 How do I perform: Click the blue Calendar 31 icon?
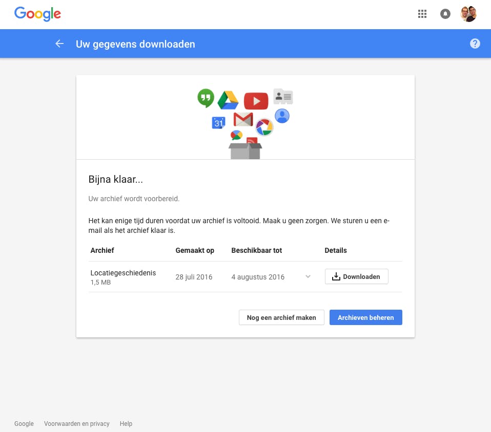(x=218, y=123)
